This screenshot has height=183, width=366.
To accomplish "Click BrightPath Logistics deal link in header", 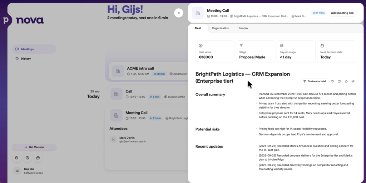I will point(259,16).
